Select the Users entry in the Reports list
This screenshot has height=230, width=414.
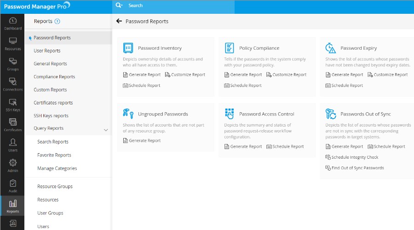click(43, 227)
